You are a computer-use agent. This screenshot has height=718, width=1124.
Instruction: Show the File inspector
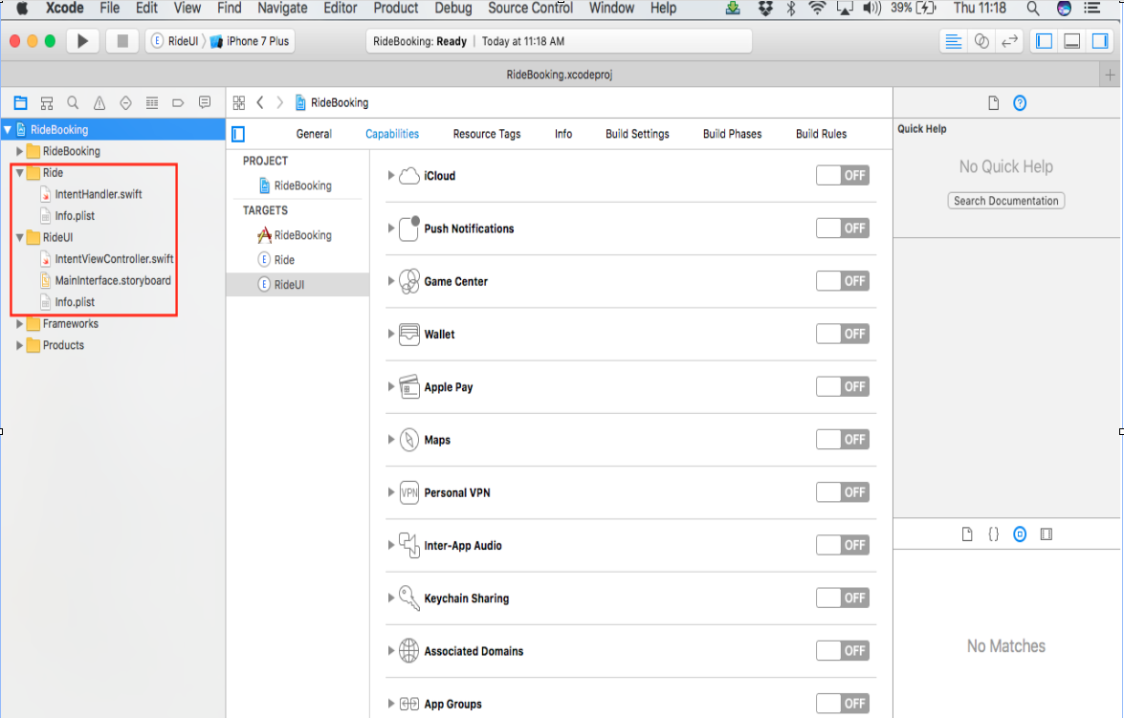994,103
